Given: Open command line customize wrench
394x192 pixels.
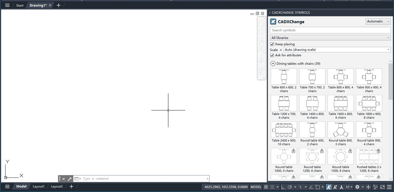Looking at the screenshot, I should tap(70, 179).
